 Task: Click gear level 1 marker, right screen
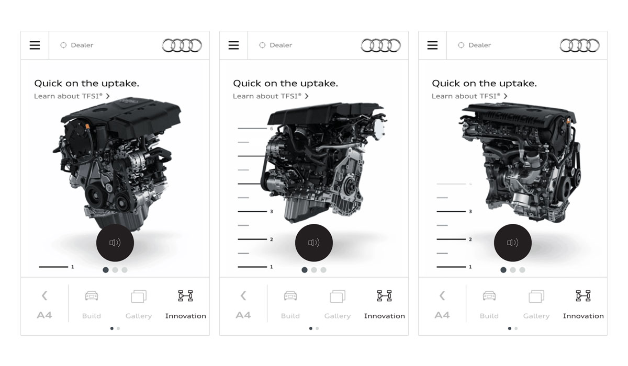(454, 267)
